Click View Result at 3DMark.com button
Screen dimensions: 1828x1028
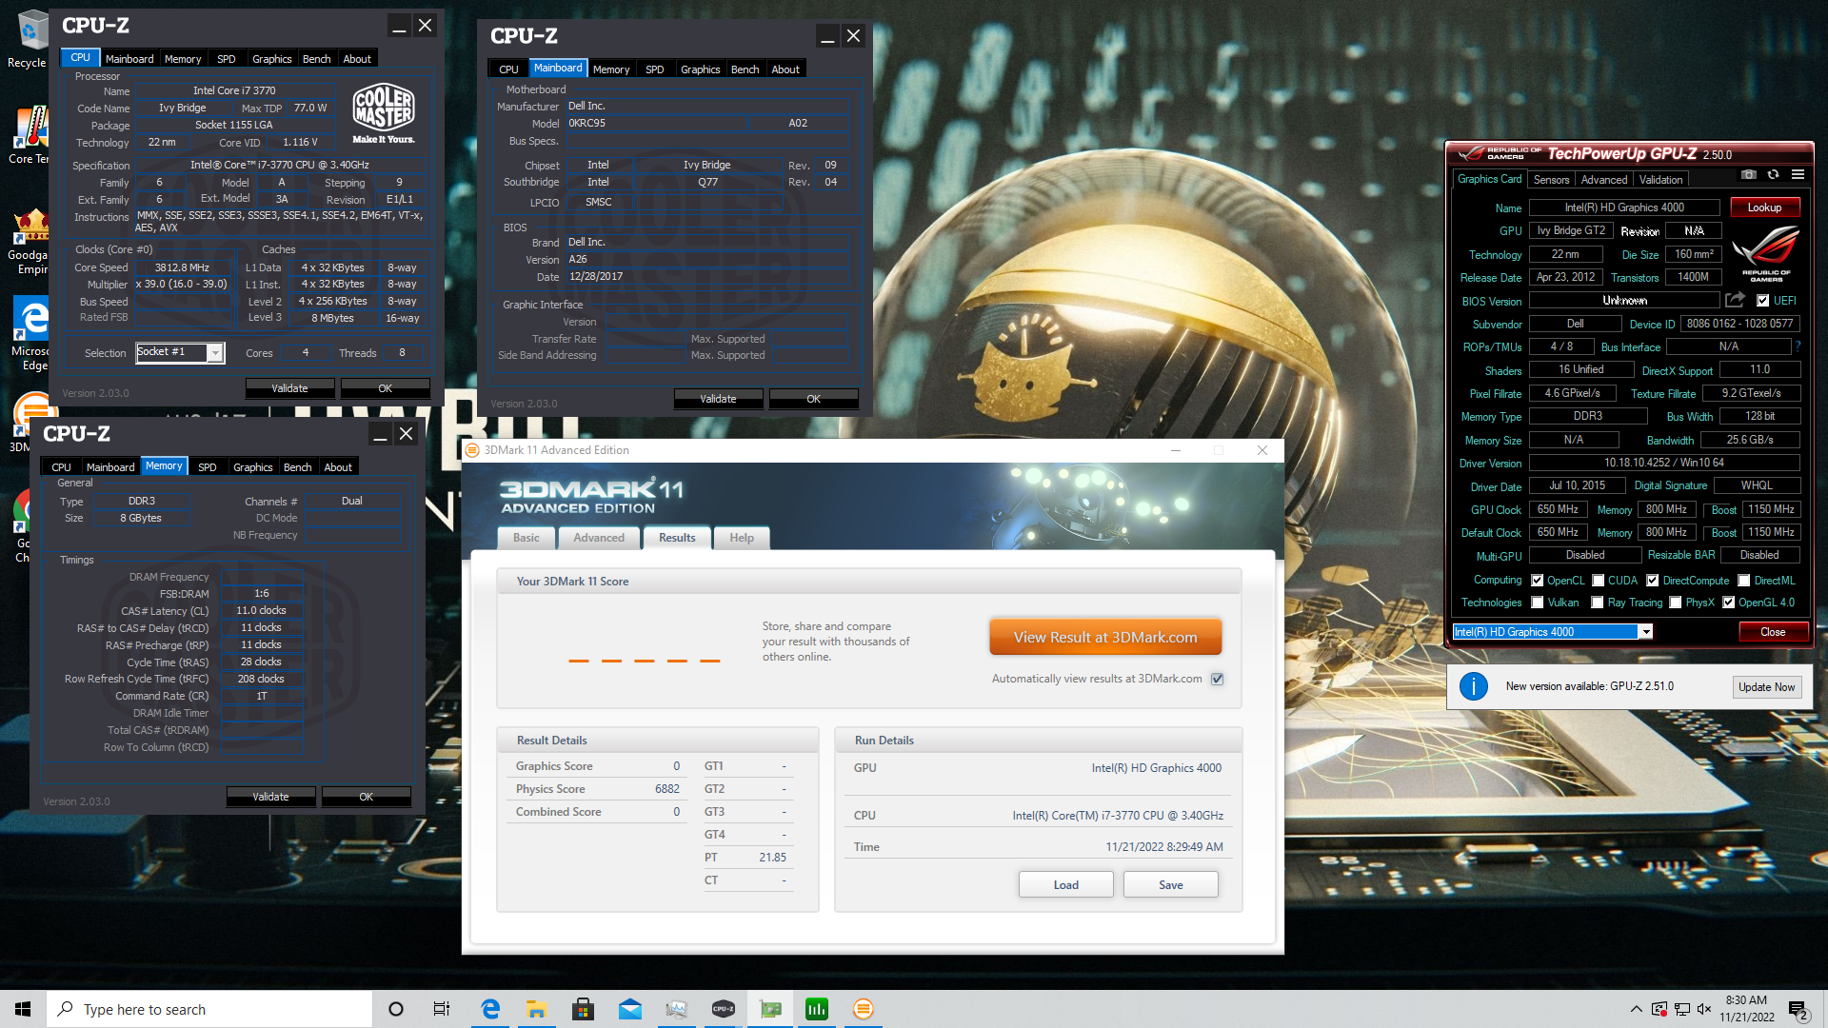coord(1105,638)
